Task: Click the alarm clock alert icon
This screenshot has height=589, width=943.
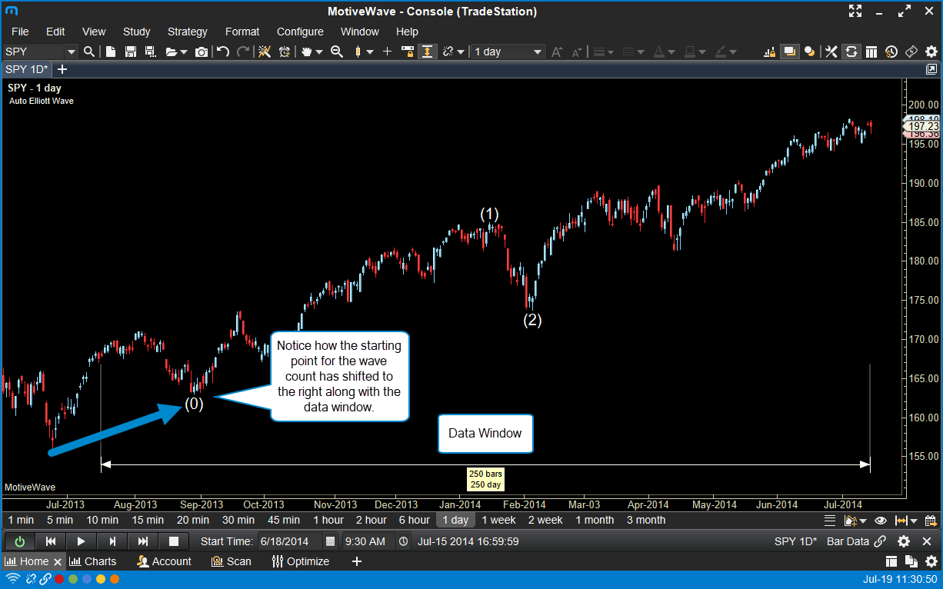Action: [x=285, y=52]
